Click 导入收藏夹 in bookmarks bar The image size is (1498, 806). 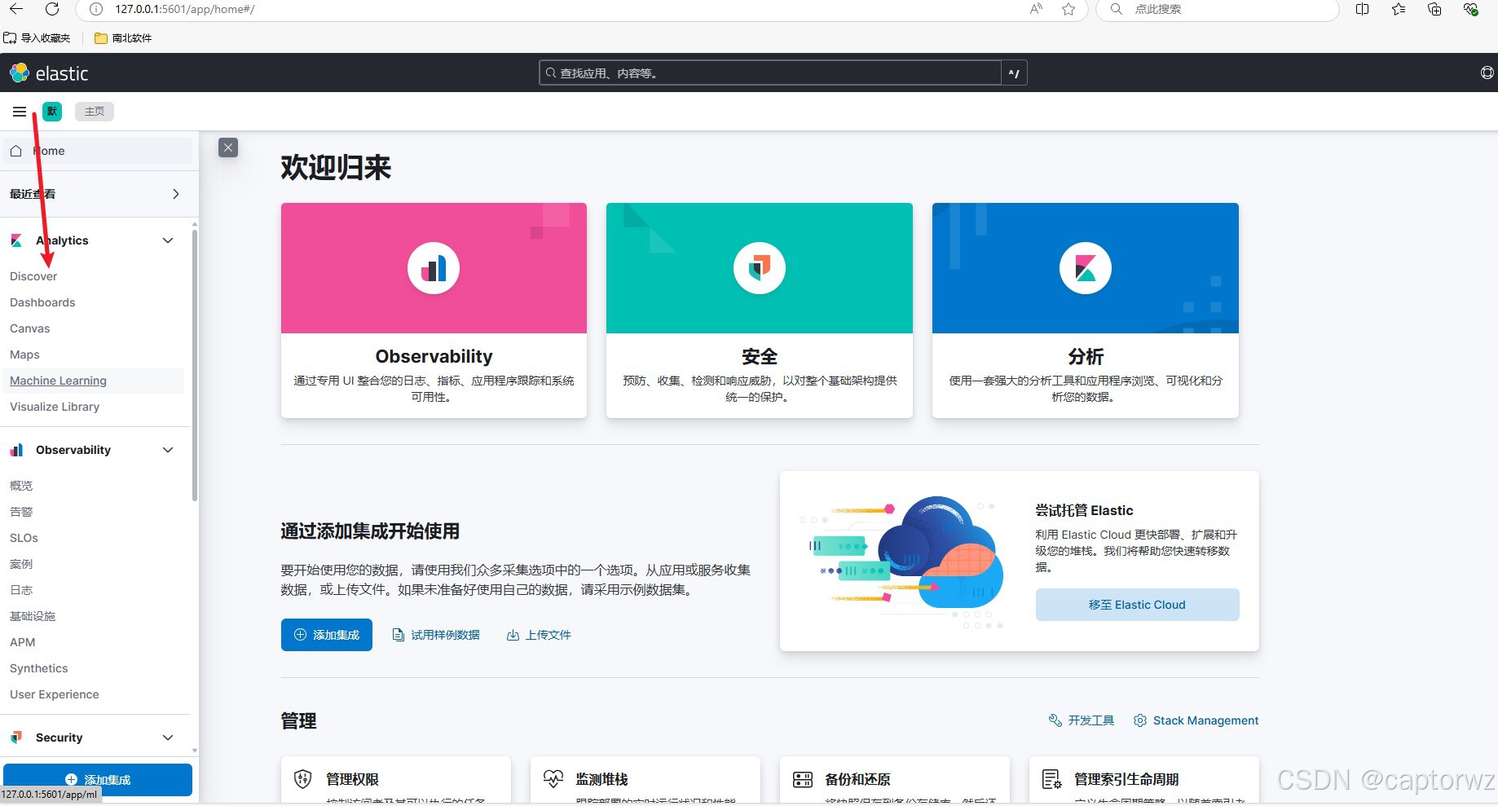[x=37, y=38]
